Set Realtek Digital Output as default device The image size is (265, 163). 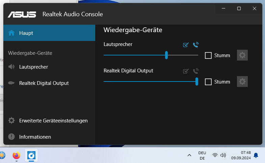pyautogui.click(x=186, y=71)
